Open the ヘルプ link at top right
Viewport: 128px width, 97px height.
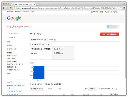pyautogui.click(x=107, y=12)
